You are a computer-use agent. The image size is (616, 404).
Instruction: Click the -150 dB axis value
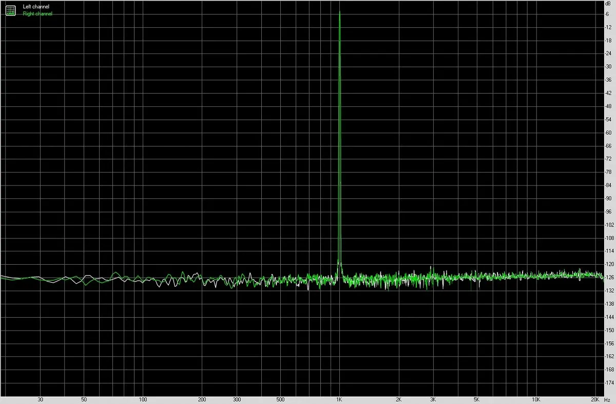click(609, 330)
